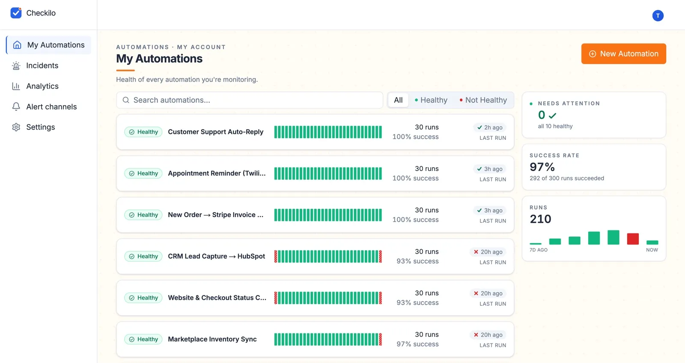685x363 pixels.
Task: Open Settings from the sidebar
Action: (48, 127)
